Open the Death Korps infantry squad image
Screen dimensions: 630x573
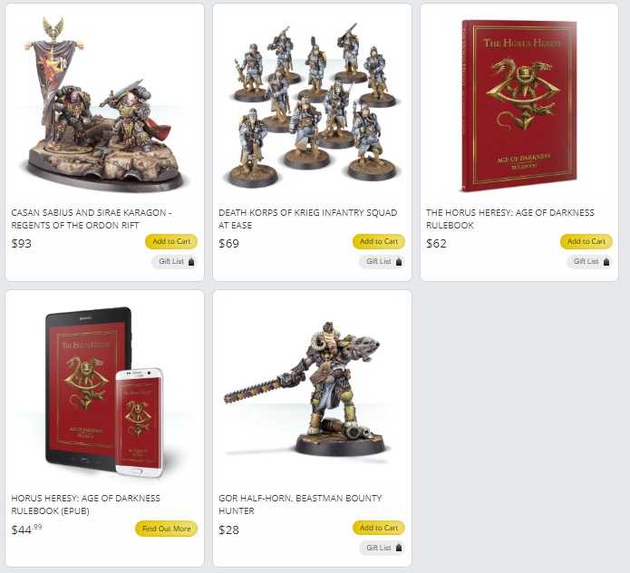click(x=312, y=104)
